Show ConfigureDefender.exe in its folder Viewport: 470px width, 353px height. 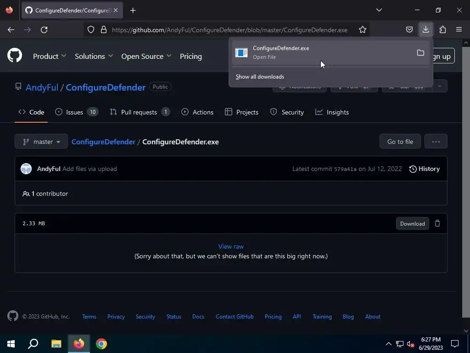(x=420, y=53)
